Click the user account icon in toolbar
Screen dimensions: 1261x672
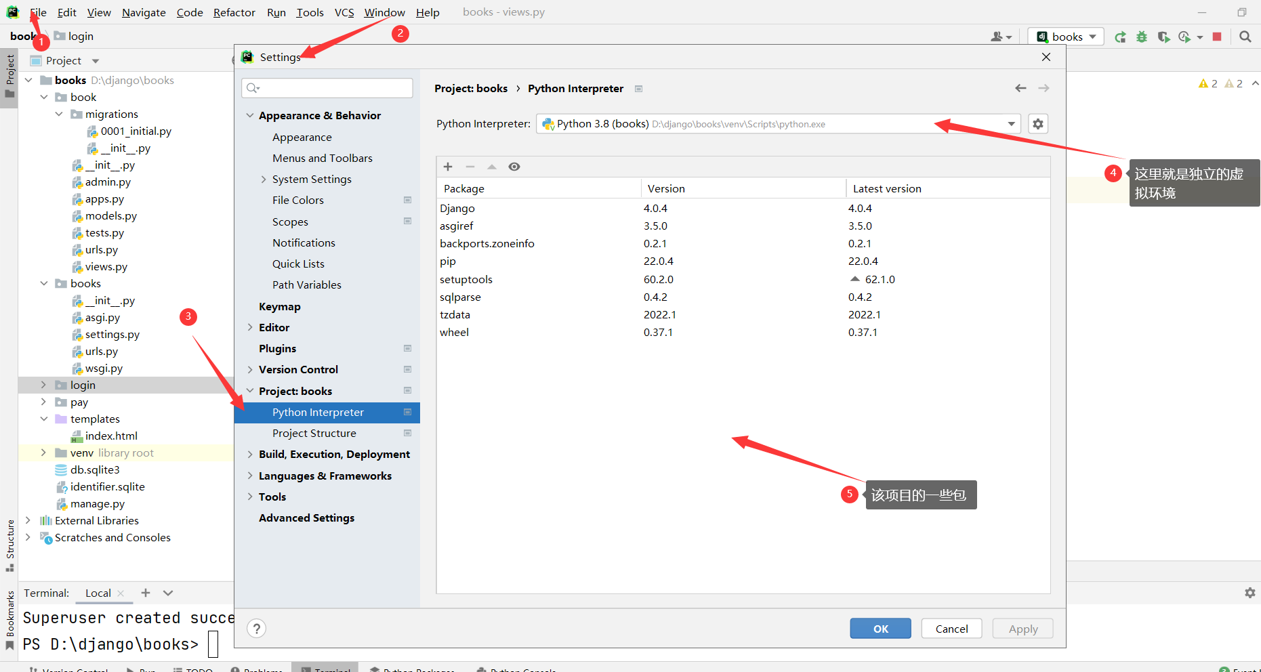point(1001,37)
